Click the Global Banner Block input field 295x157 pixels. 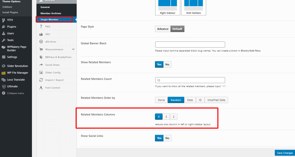(190, 45)
